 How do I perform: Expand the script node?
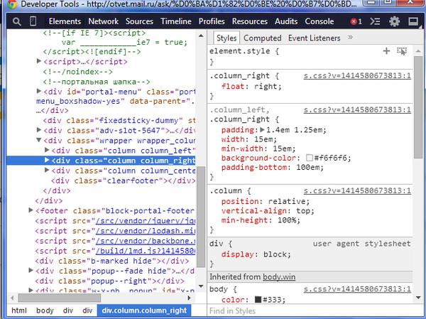(39, 61)
